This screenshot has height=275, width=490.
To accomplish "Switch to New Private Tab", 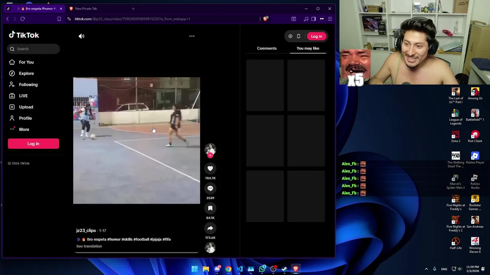I will point(86,8).
